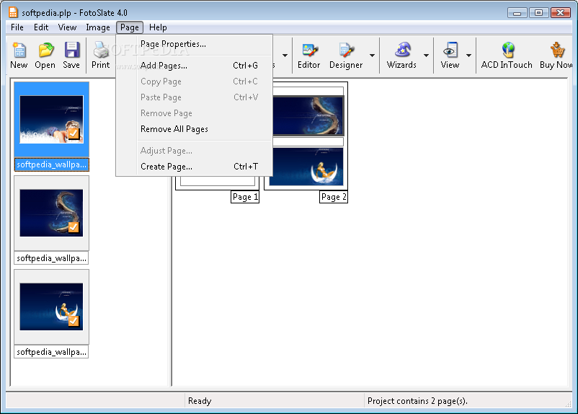The image size is (578, 414).
Task: Click the Page 1 label
Action: [x=245, y=197]
